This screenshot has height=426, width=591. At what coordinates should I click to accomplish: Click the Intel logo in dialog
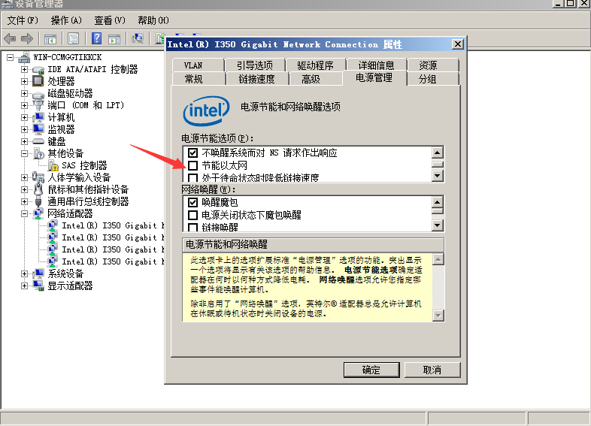point(206,110)
